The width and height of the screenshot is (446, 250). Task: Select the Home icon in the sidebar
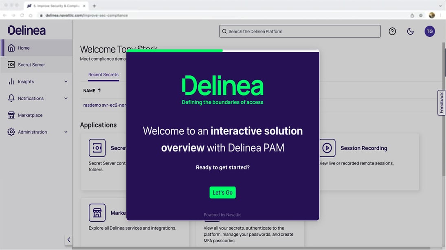click(x=12, y=48)
